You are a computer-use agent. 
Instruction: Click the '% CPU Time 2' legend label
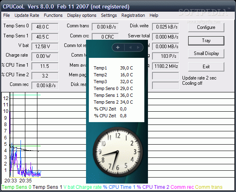click(x=153, y=187)
